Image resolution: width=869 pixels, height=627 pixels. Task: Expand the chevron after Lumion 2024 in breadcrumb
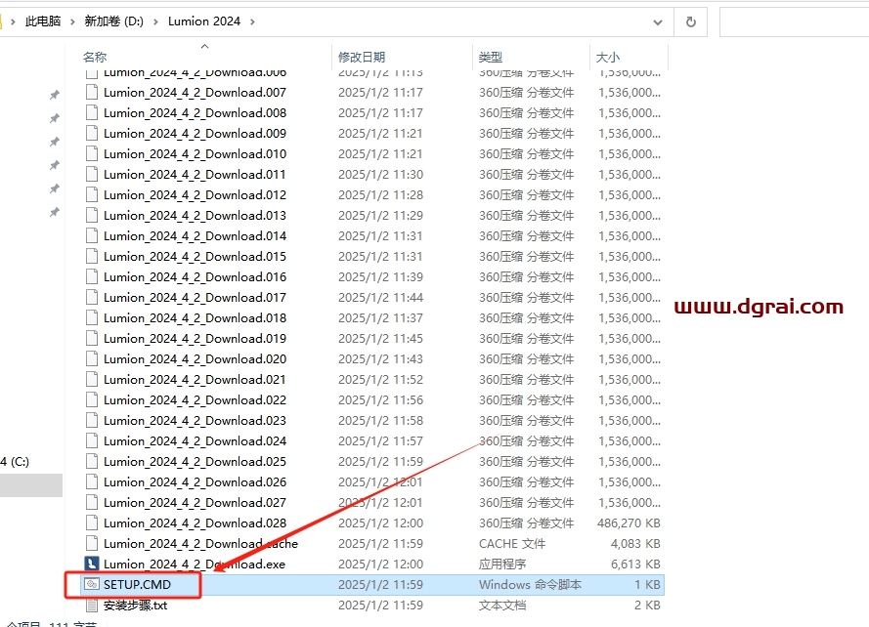pyautogui.click(x=253, y=21)
